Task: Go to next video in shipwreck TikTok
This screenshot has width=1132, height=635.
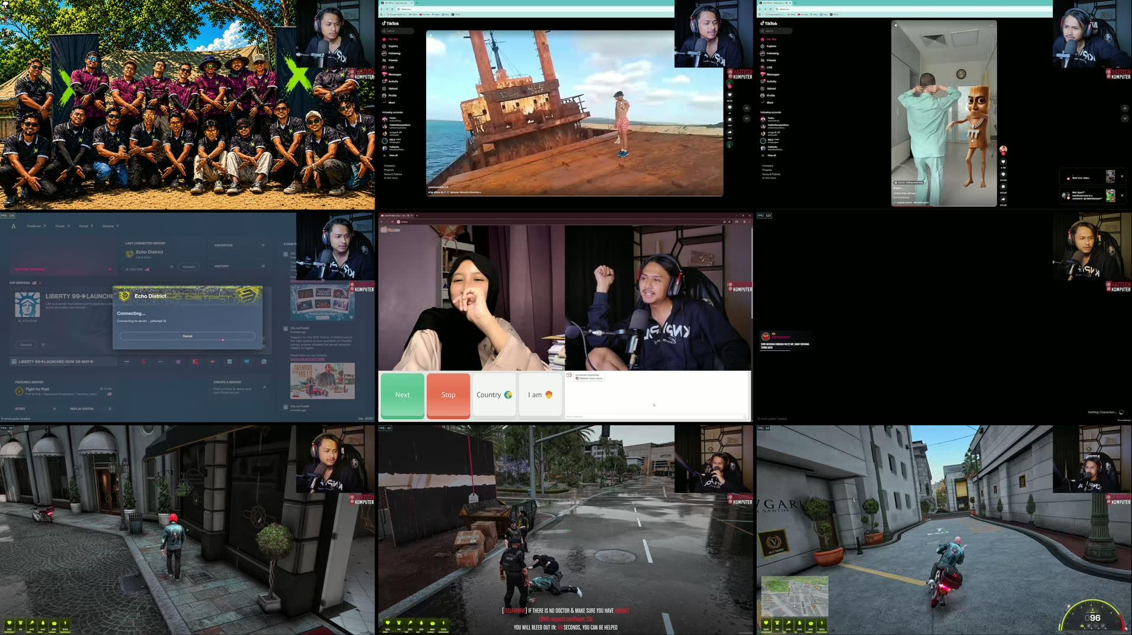Action: coord(746,119)
